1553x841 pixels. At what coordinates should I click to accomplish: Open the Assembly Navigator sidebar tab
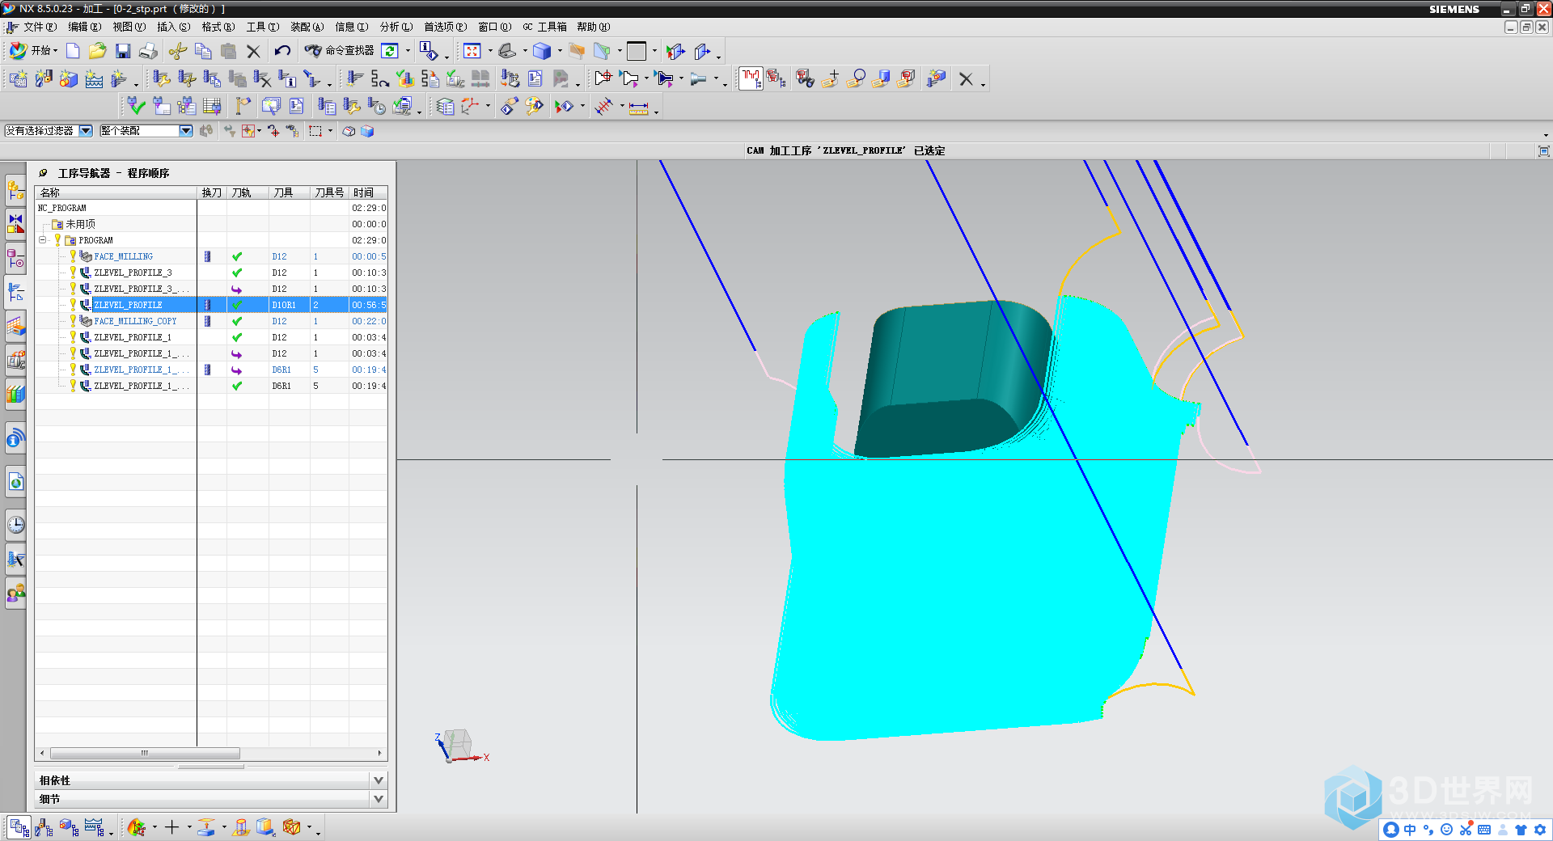click(15, 191)
